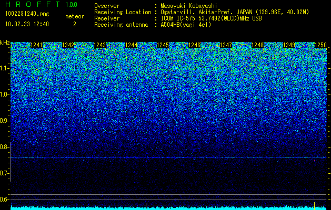Click the 0.9 frequency axis label
The image size is (331, 210).
coord(5,121)
